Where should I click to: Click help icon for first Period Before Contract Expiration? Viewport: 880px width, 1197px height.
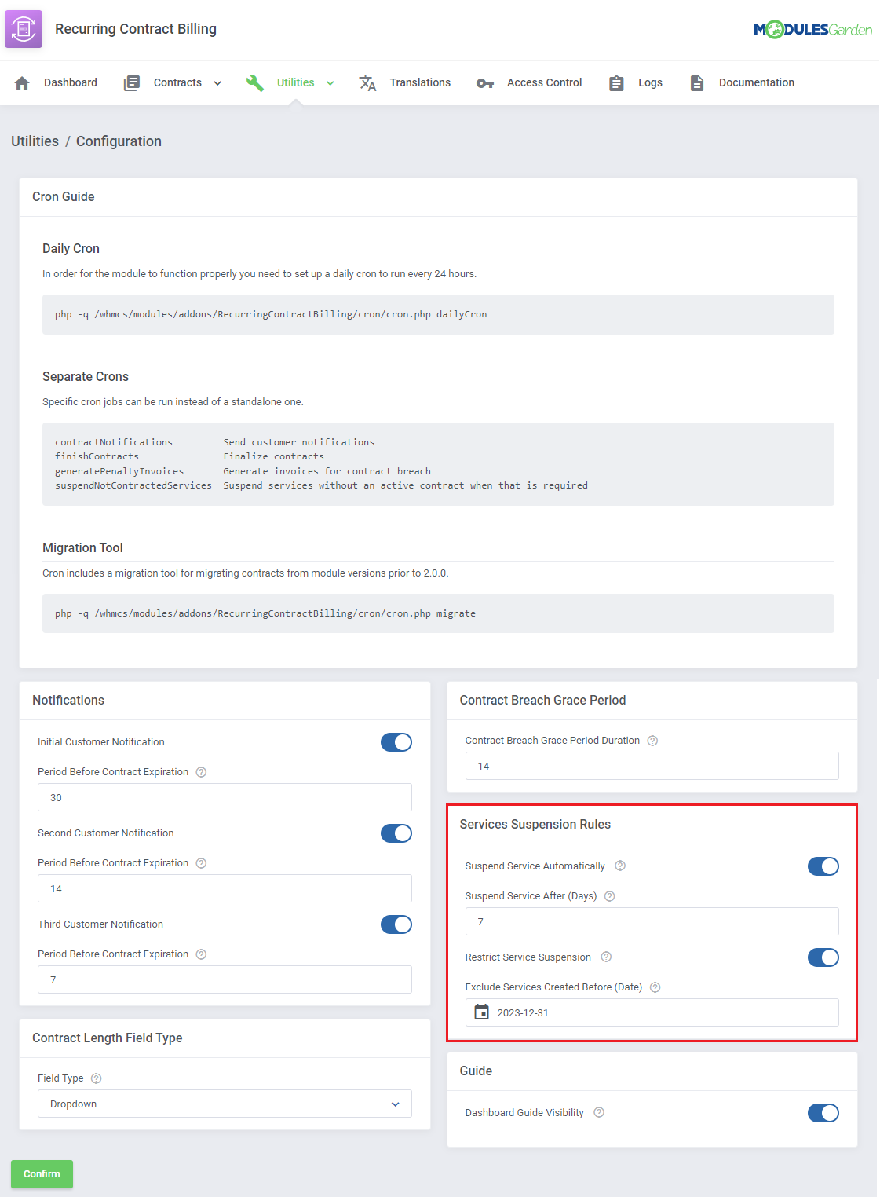coord(201,772)
